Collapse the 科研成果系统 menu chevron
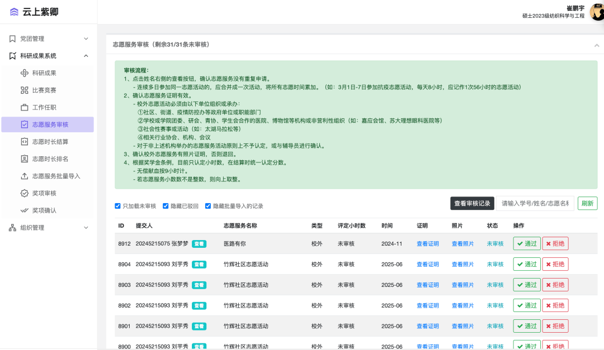 (86, 56)
